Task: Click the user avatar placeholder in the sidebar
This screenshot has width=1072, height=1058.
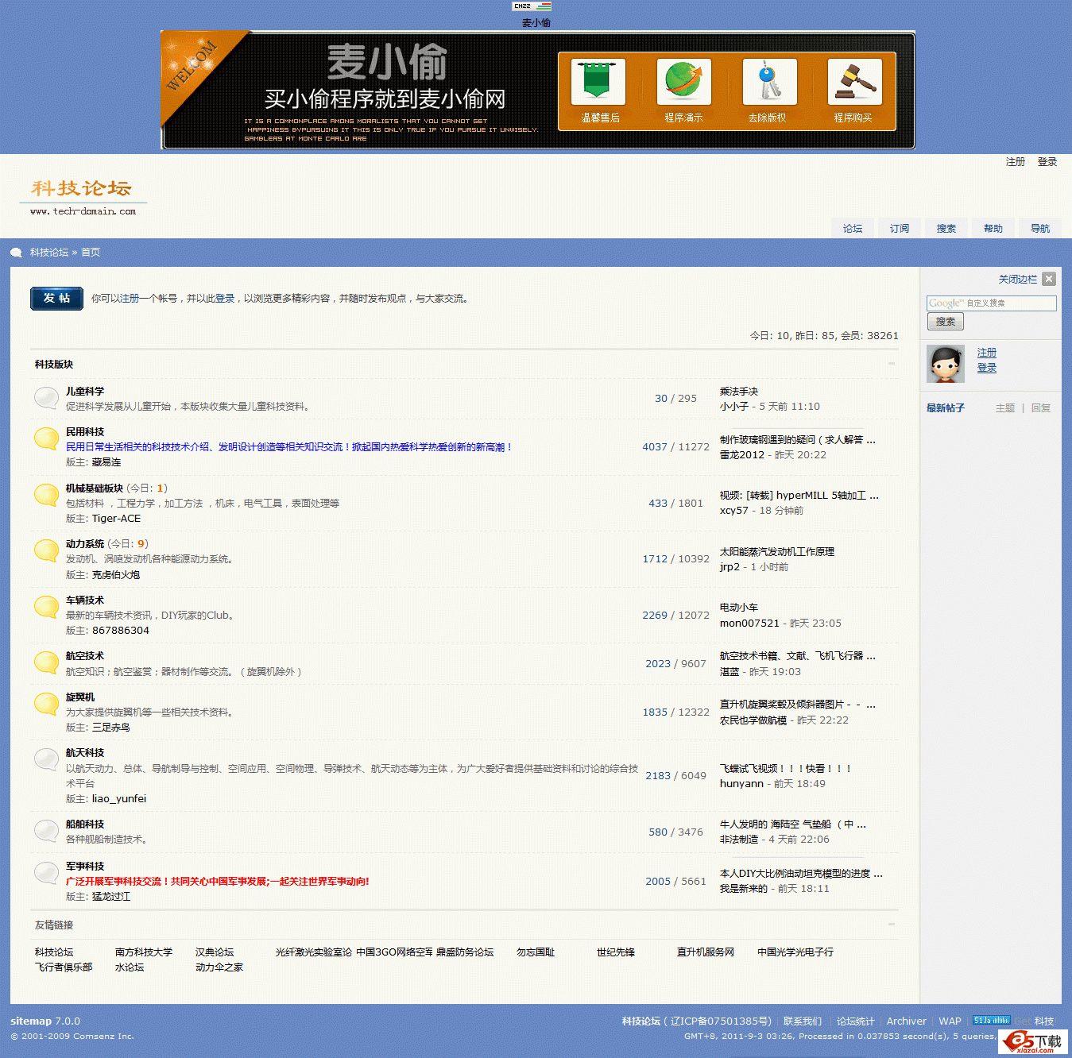Action: (945, 364)
